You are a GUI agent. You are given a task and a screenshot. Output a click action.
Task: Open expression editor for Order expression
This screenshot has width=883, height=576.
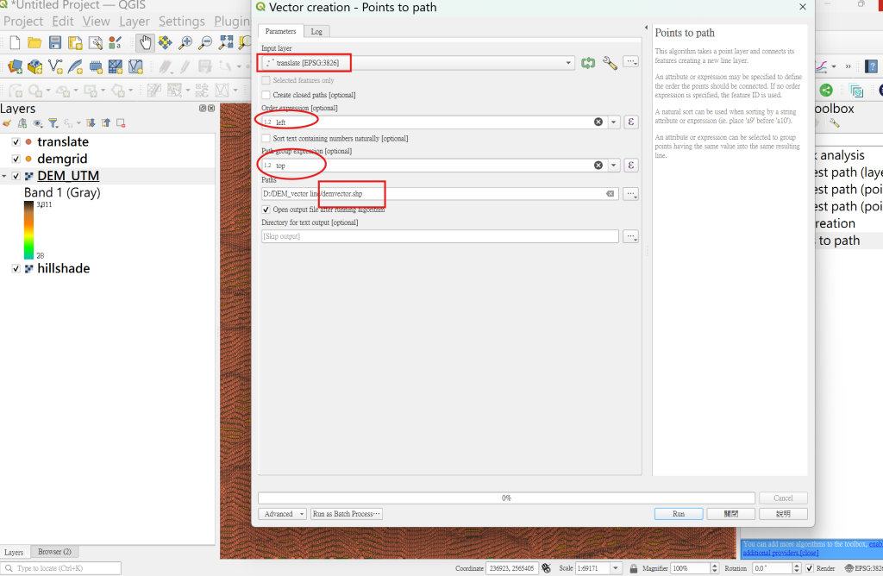[630, 122]
